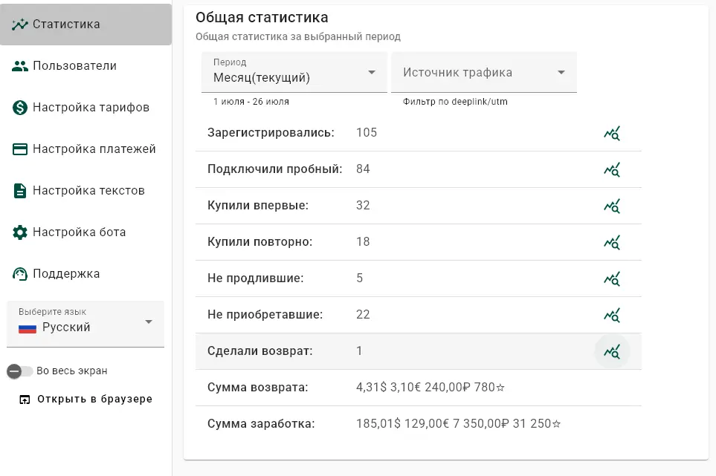Viewport: 716px width, 476px height.
Task: Open chart details for Купили повторно row
Action: coord(612,243)
